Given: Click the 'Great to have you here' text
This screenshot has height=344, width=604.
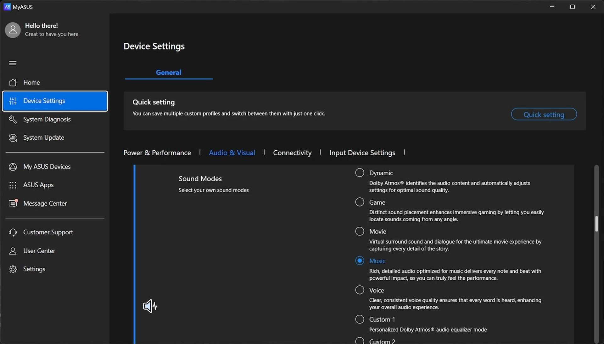Looking at the screenshot, I should tap(52, 34).
